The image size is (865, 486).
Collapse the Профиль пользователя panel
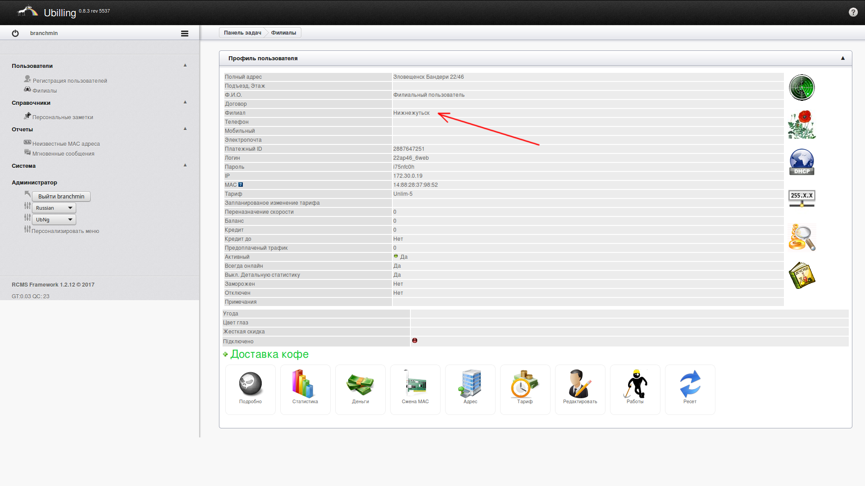[x=842, y=58]
